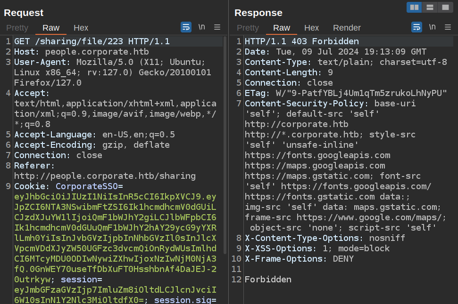Select the Request Raw tab
The height and width of the screenshot is (304, 458).
click(x=51, y=28)
